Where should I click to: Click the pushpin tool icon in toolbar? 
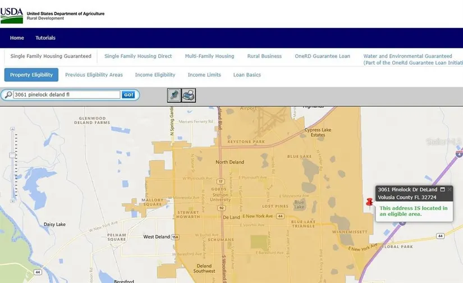pyautogui.click(x=174, y=95)
